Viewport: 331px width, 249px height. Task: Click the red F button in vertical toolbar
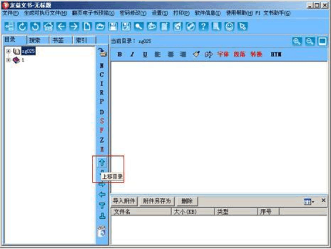[x=102, y=130]
